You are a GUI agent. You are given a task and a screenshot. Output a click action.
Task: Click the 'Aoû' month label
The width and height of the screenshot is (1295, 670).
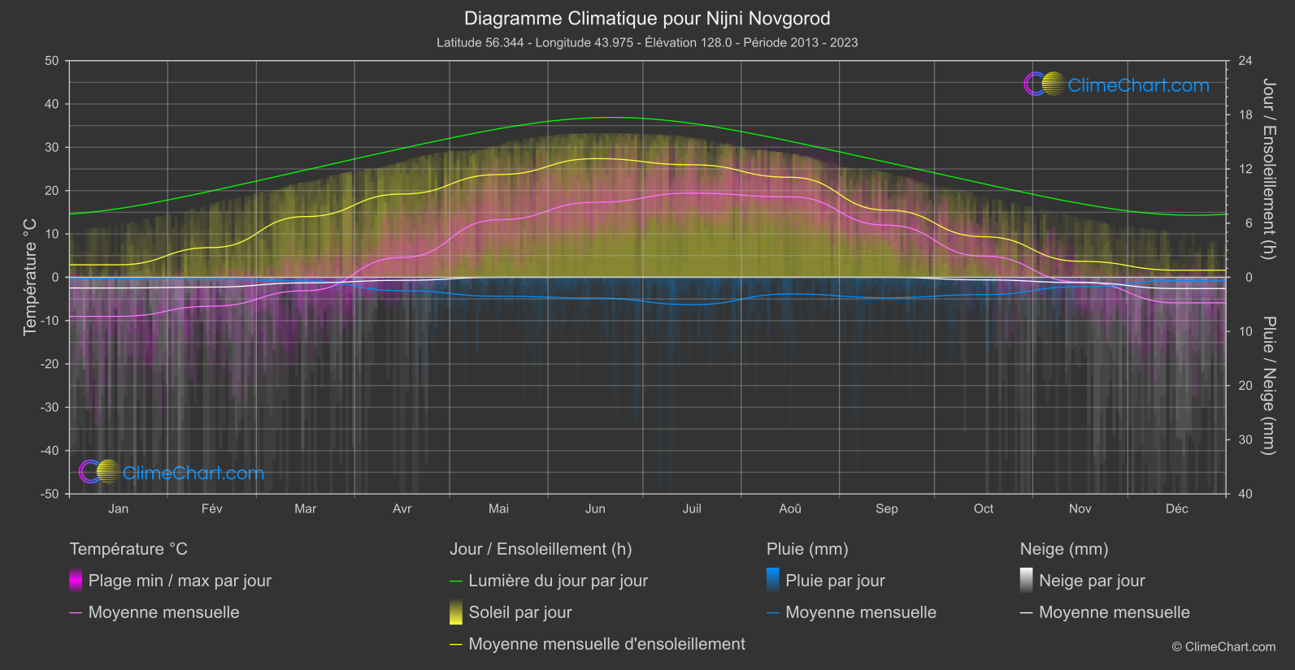tap(790, 508)
